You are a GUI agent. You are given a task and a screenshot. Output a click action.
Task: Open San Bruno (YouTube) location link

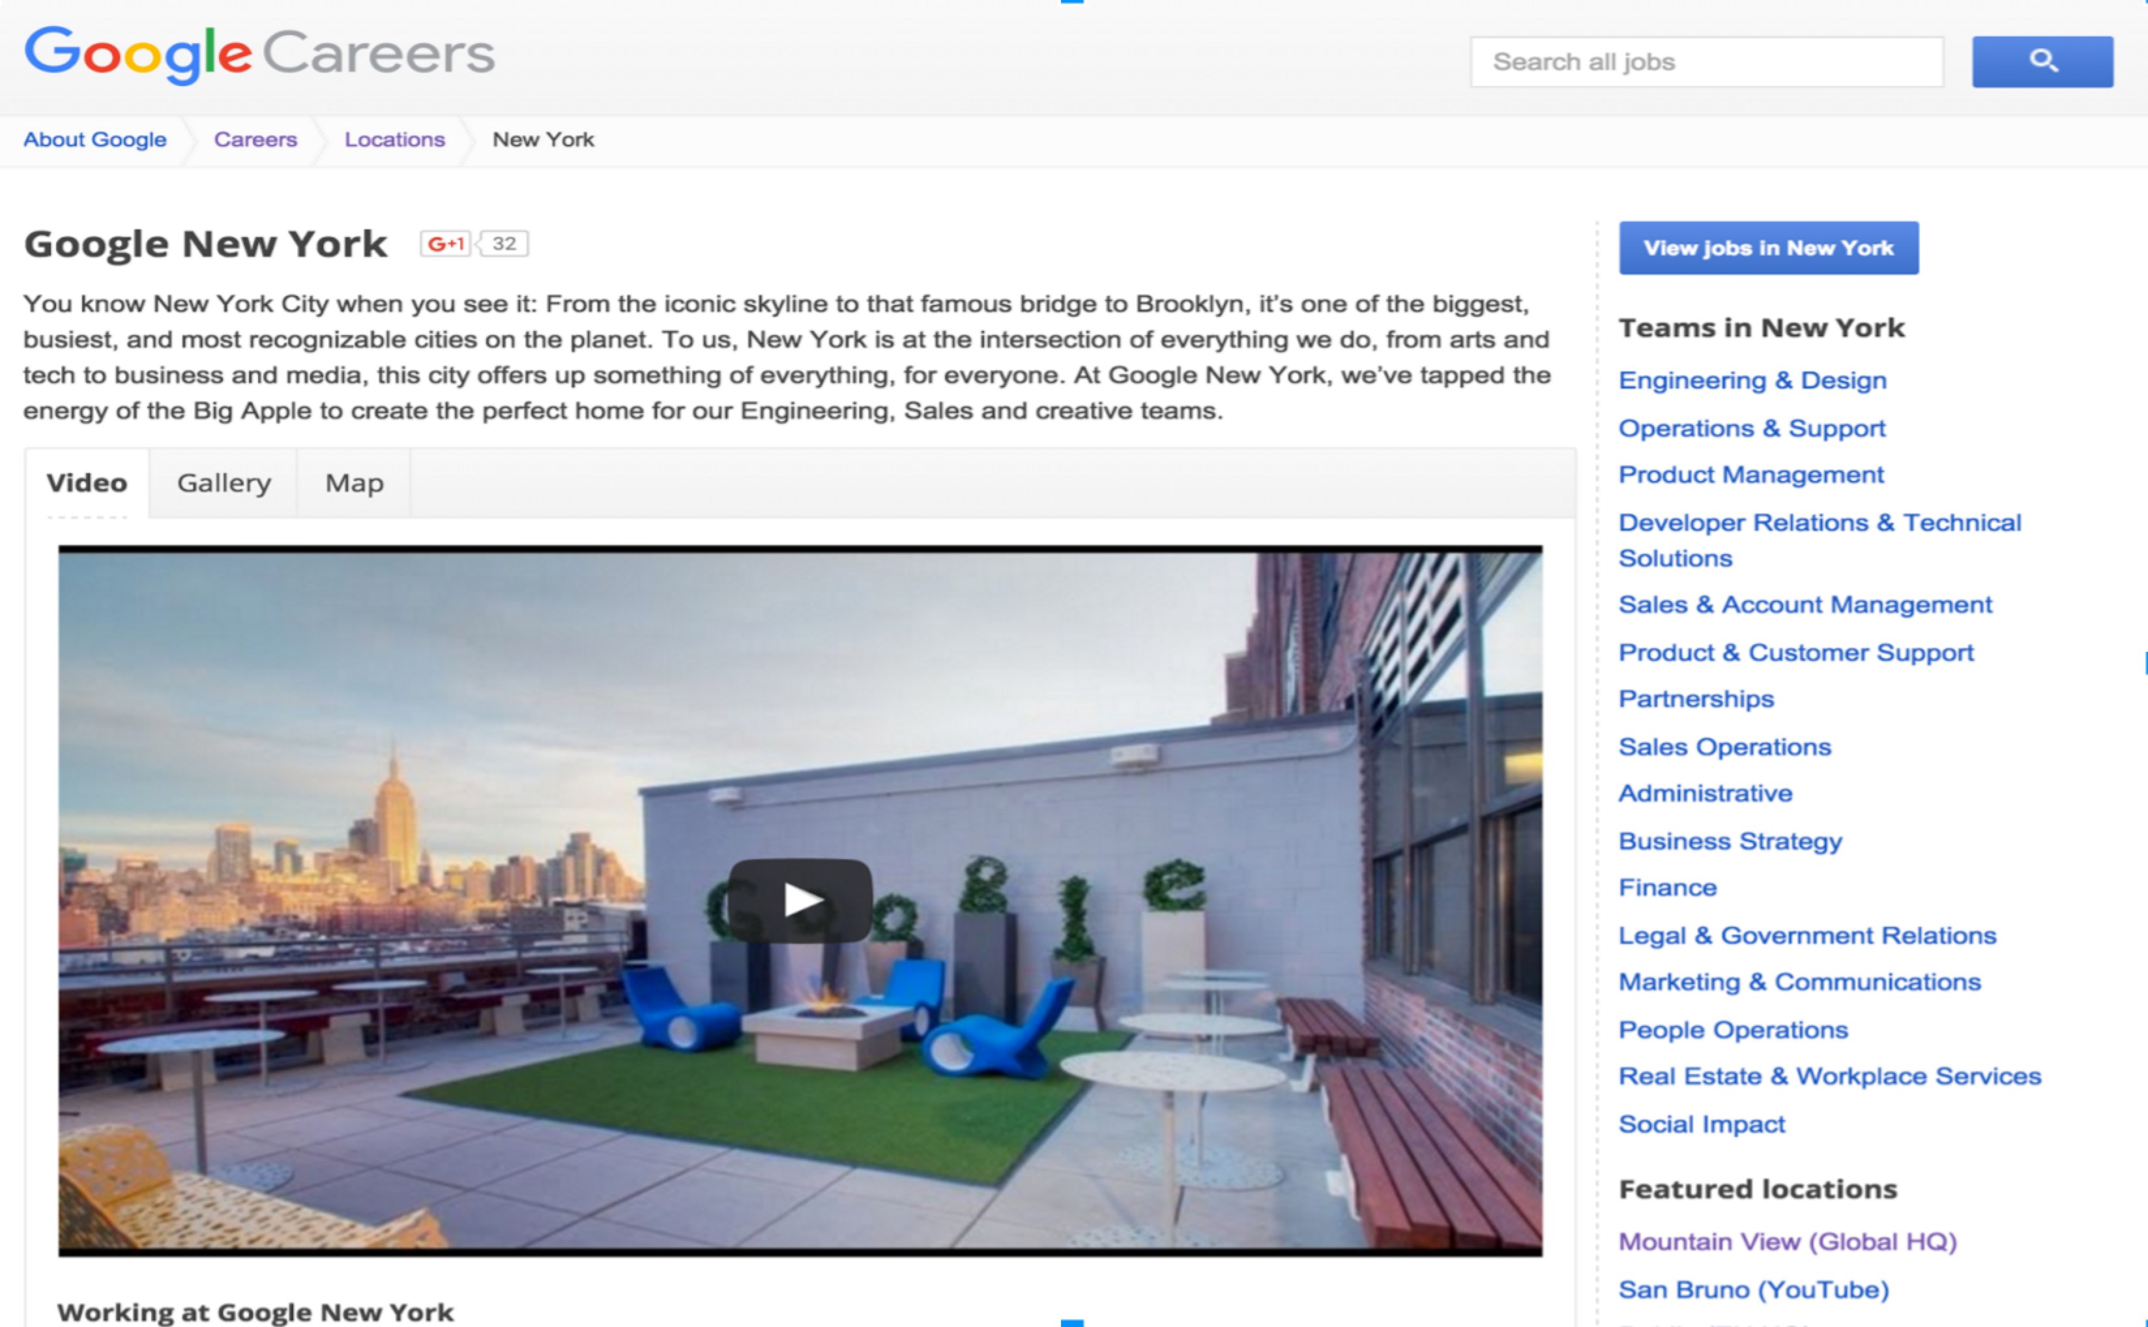[x=1753, y=1290]
